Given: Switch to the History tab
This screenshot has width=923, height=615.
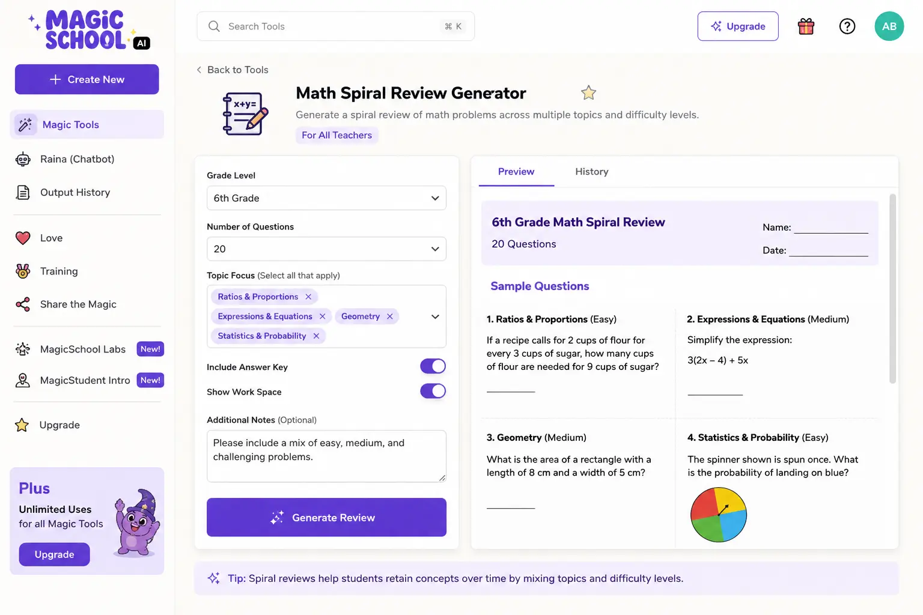Looking at the screenshot, I should point(592,172).
